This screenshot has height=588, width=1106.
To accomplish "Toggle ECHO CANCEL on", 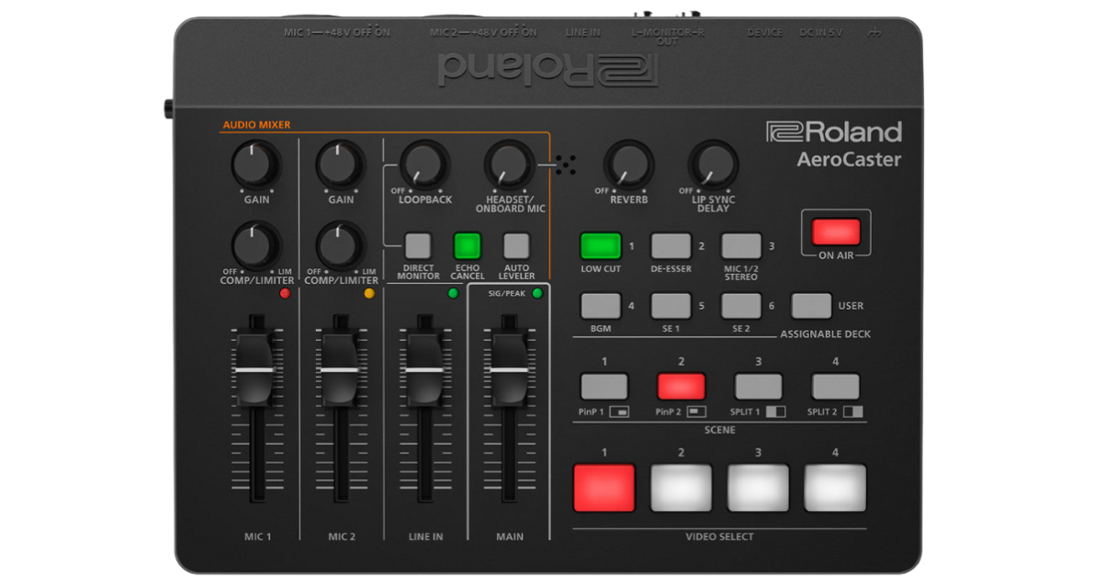I will coord(468,246).
